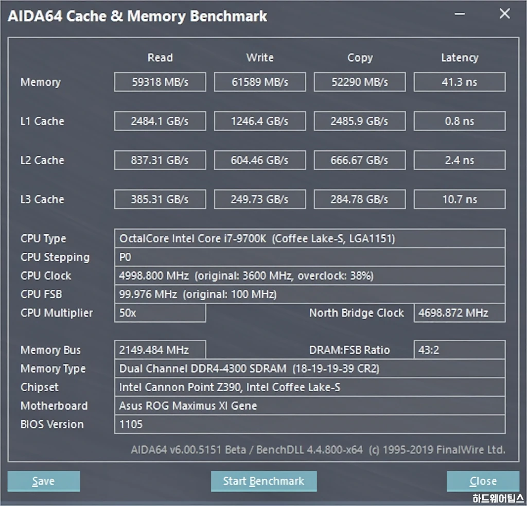Select the Memory Read value 59318 MB/s
527x506 pixels.
point(160,82)
